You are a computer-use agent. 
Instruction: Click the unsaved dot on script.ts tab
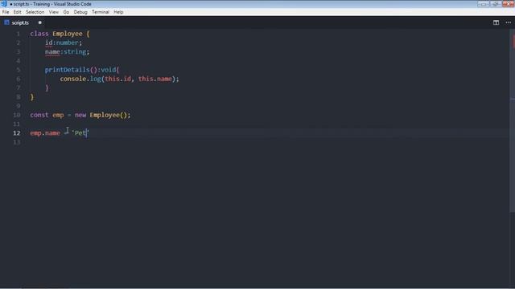pos(39,22)
